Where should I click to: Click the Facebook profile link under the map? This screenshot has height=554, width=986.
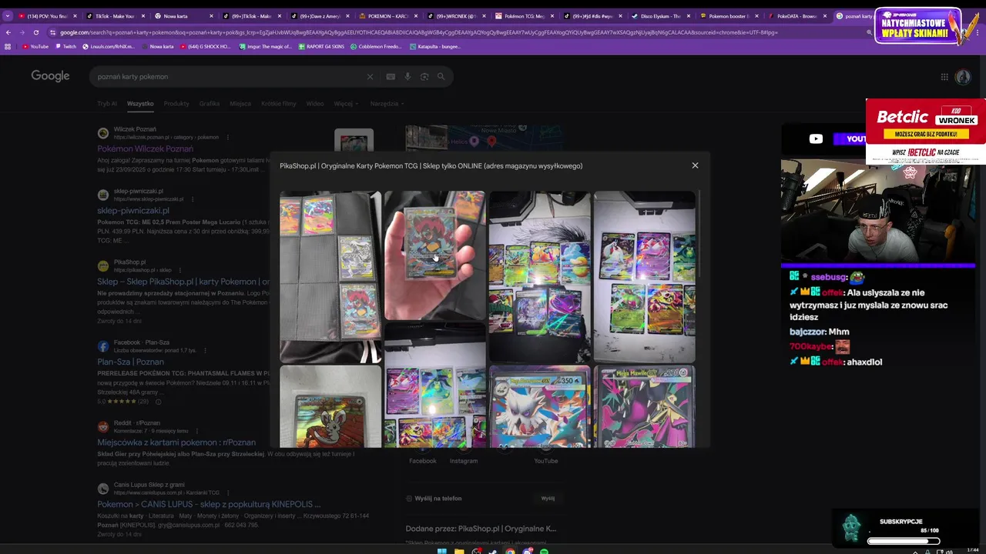click(422, 461)
